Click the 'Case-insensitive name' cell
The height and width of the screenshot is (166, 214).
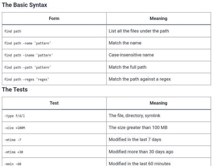131,55
